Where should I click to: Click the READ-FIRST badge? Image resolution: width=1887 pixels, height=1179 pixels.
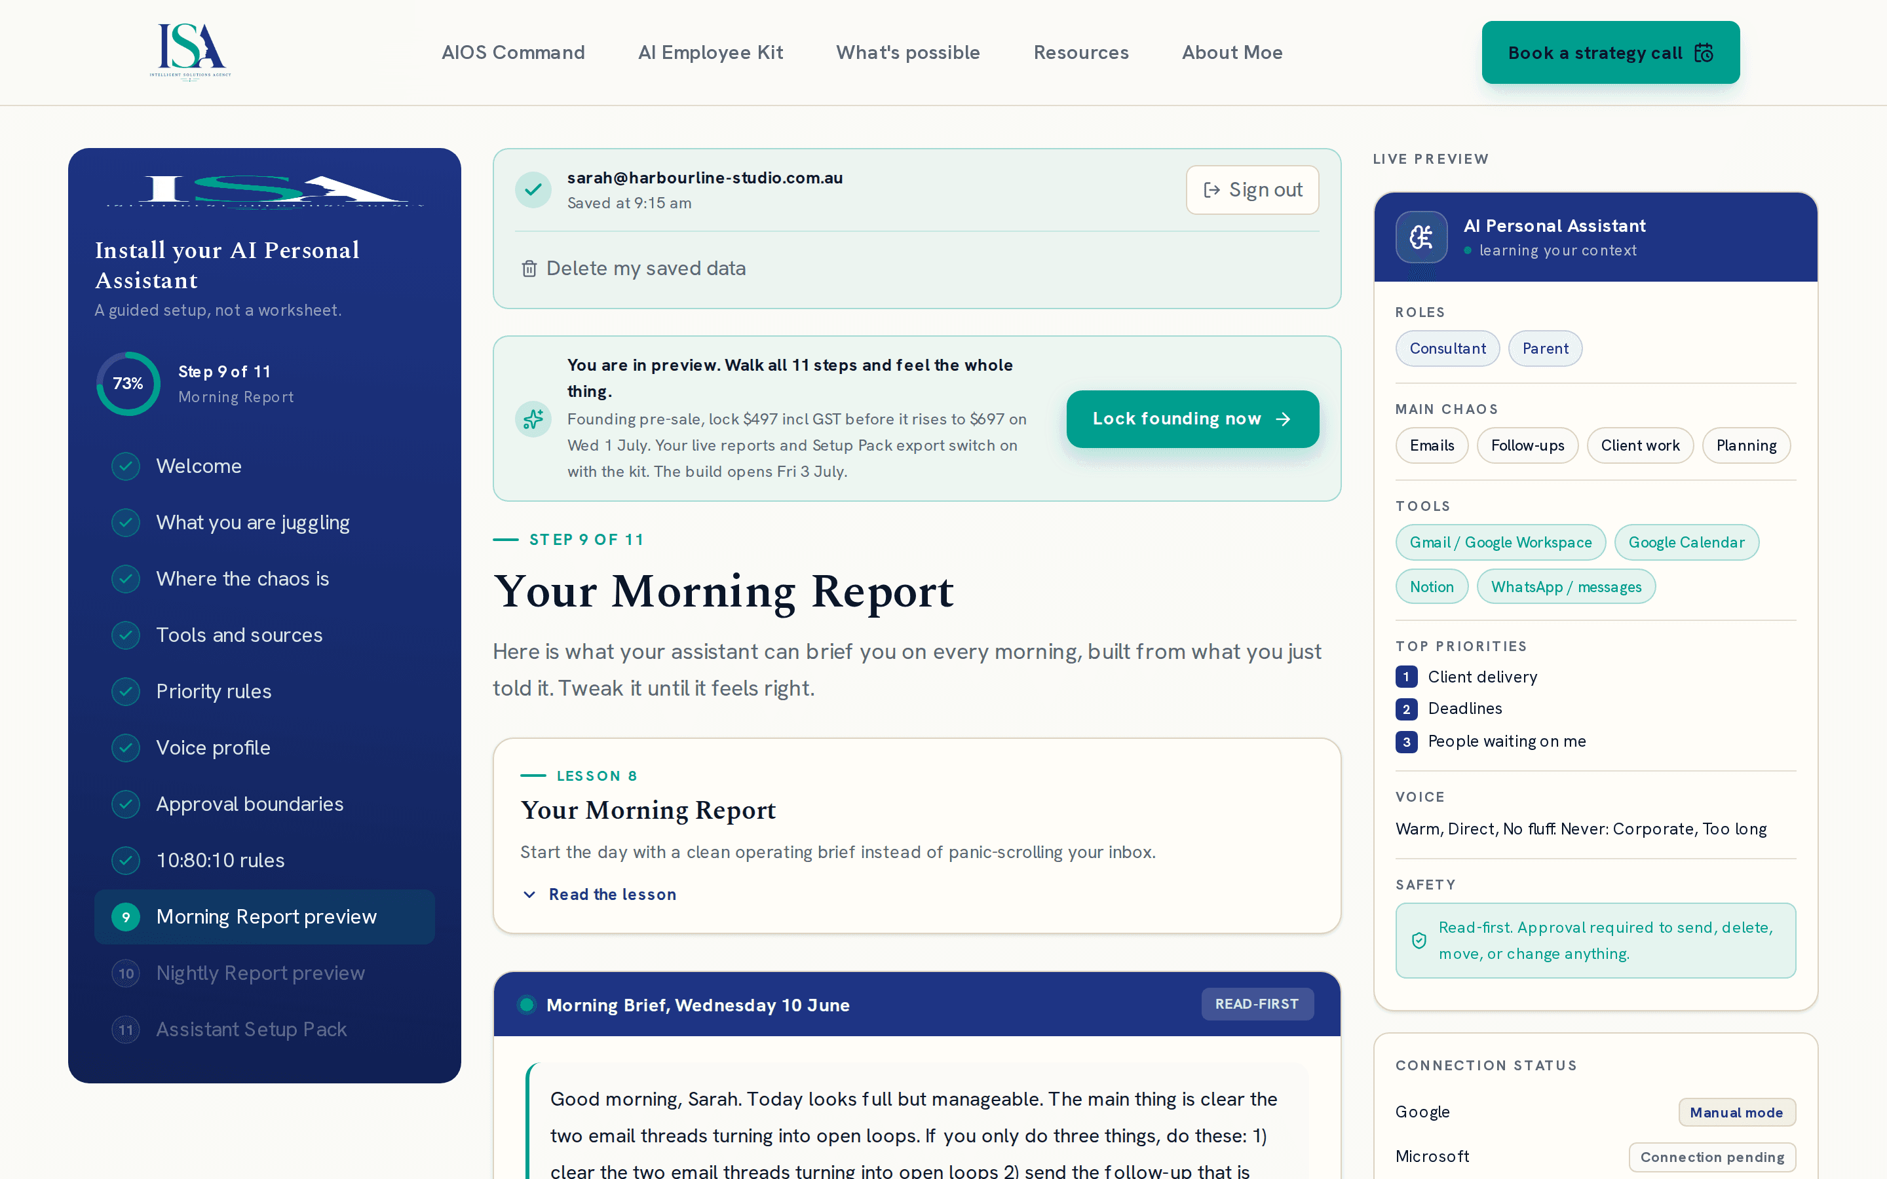1257,1003
